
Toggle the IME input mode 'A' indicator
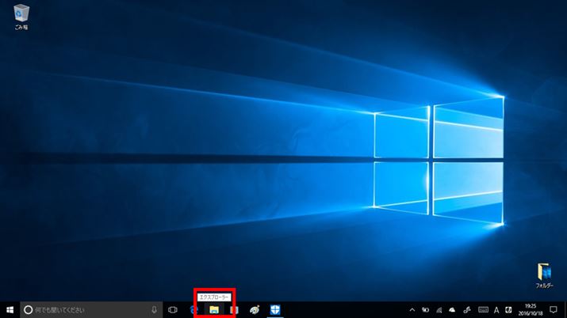(496, 309)
